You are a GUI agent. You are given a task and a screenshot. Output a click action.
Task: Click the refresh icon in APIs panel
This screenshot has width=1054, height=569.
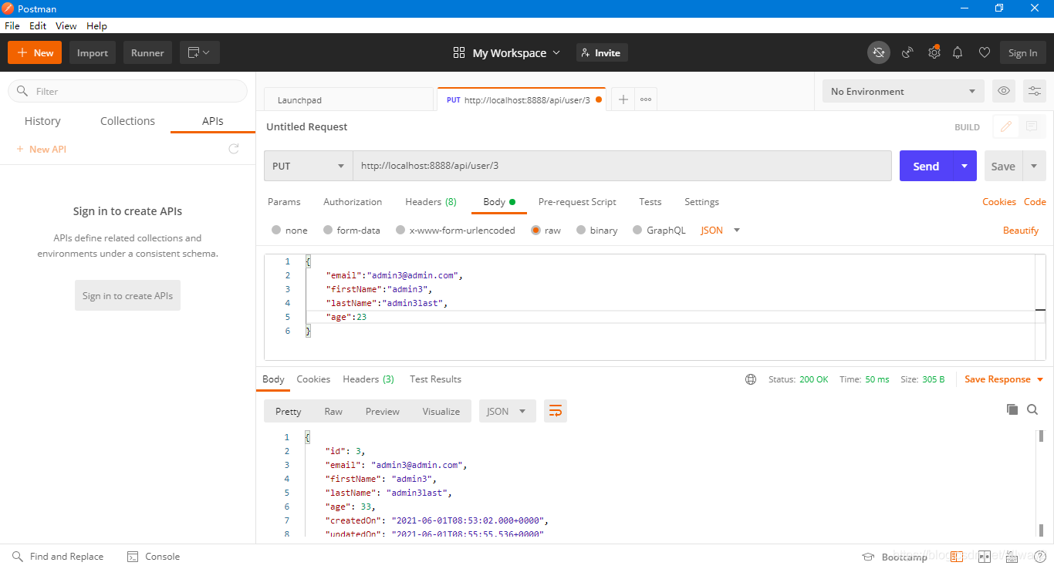(234, 149)
